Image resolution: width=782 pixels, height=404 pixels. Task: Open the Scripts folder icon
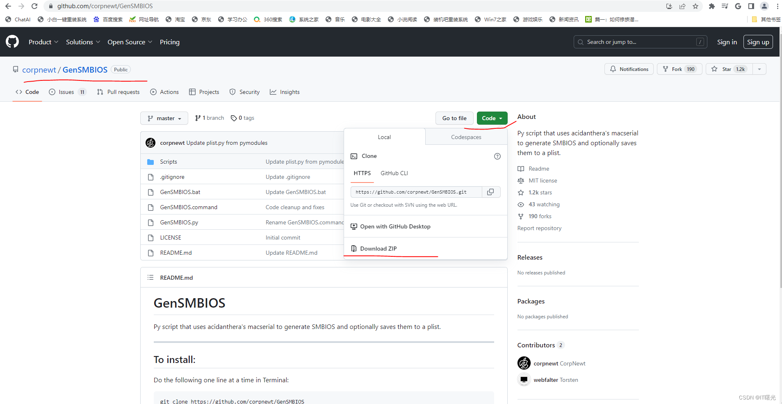click(x=150, y=162)
